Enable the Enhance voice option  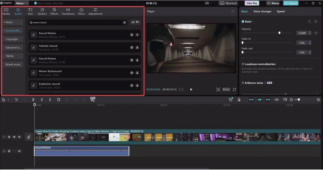(243, 83)
